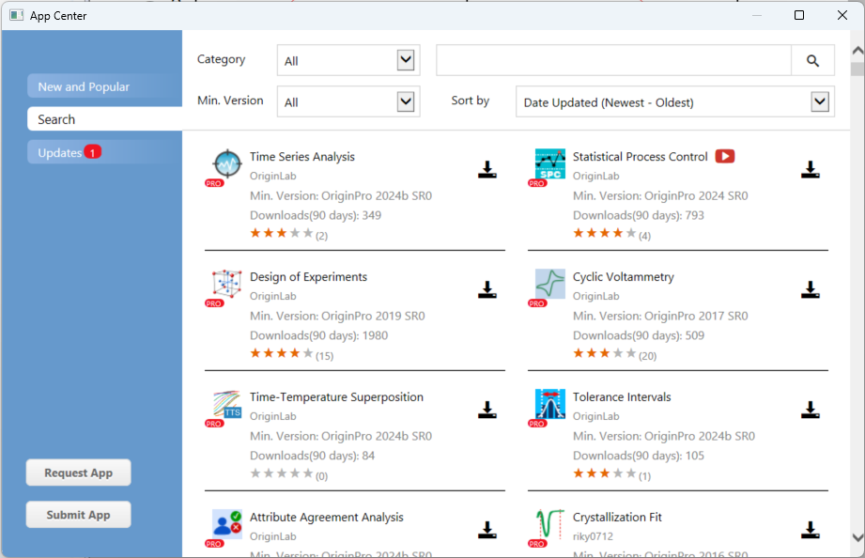Play the Statistical Process Control video

(725, 156)
